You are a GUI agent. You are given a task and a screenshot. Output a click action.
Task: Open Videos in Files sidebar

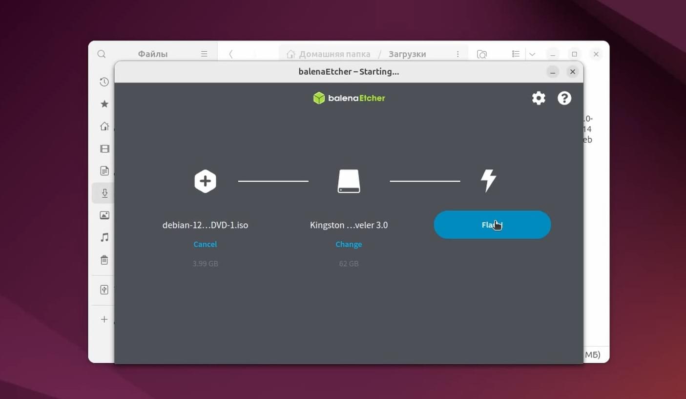[x=104, y=148]
